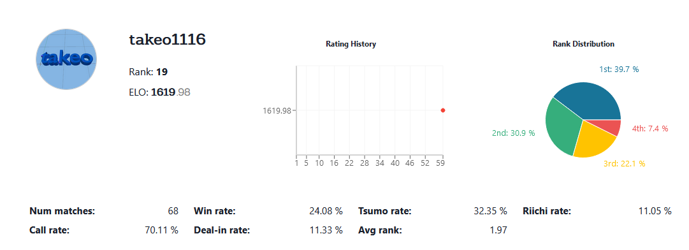Click the Win rate 24.08 % value
Image resolution: width=689 pixels, height=250 pixels.
(326, 211)
